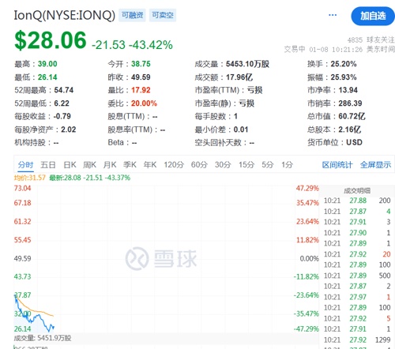This screenshot has width=395, height=349.
Task: Click the 52周最低 value 6.22
Action: coord(62,103)
